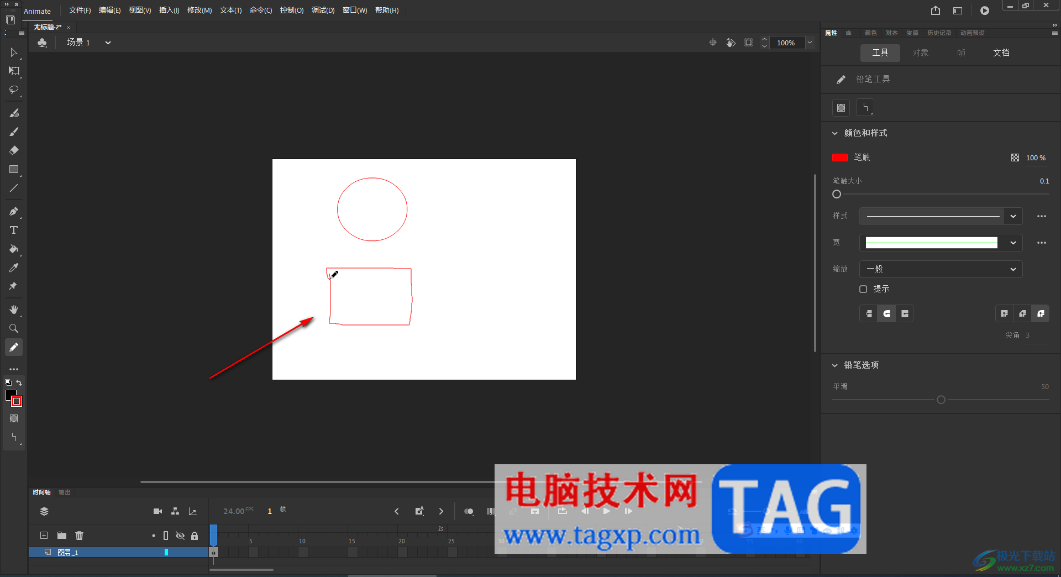Select the Zoom magnifier tool
The width and height of the screenshot is (1061, 577).
[14, 328]
